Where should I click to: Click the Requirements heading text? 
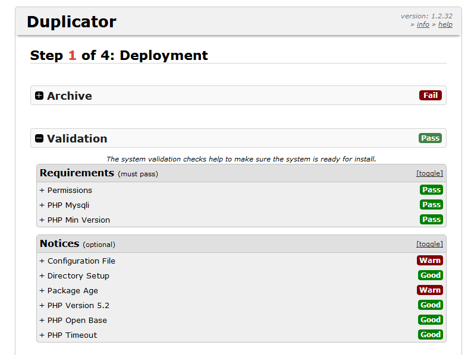coord(77,173)
